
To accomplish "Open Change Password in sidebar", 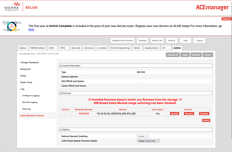I will tap(30, 63).
